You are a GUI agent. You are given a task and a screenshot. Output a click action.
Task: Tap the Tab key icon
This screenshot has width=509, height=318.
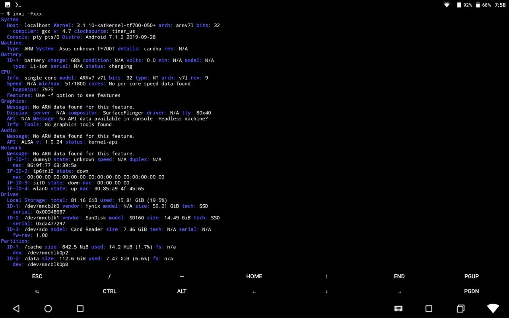(x=37, y=291)
